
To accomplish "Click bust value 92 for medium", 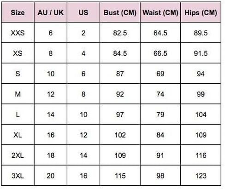I will [120, 94].
